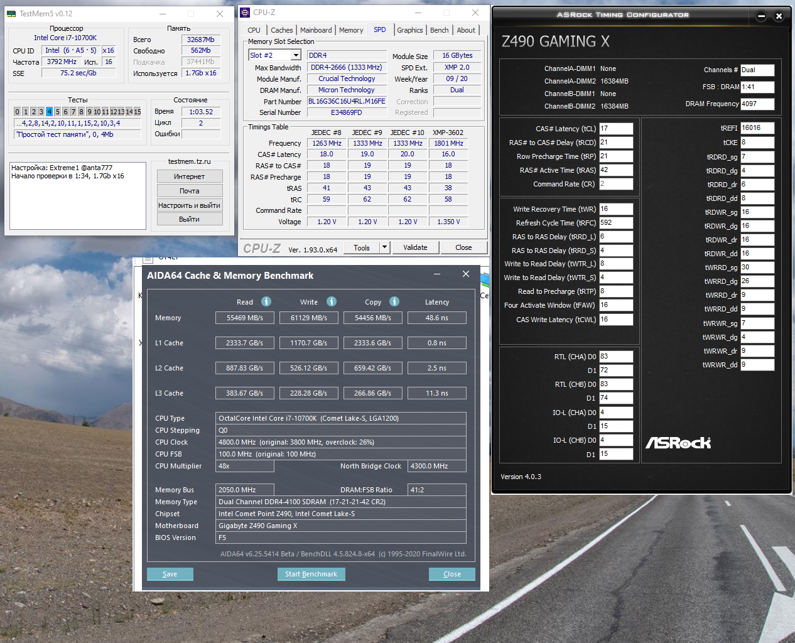Image resolution: width=795 pixels, height=643 pixels.
Task: Click the IO-L (CHB) D0 field
Action: click(x=616, y=440)
